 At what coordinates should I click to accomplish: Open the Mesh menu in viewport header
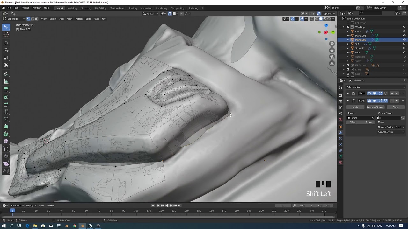pos(69,19)
